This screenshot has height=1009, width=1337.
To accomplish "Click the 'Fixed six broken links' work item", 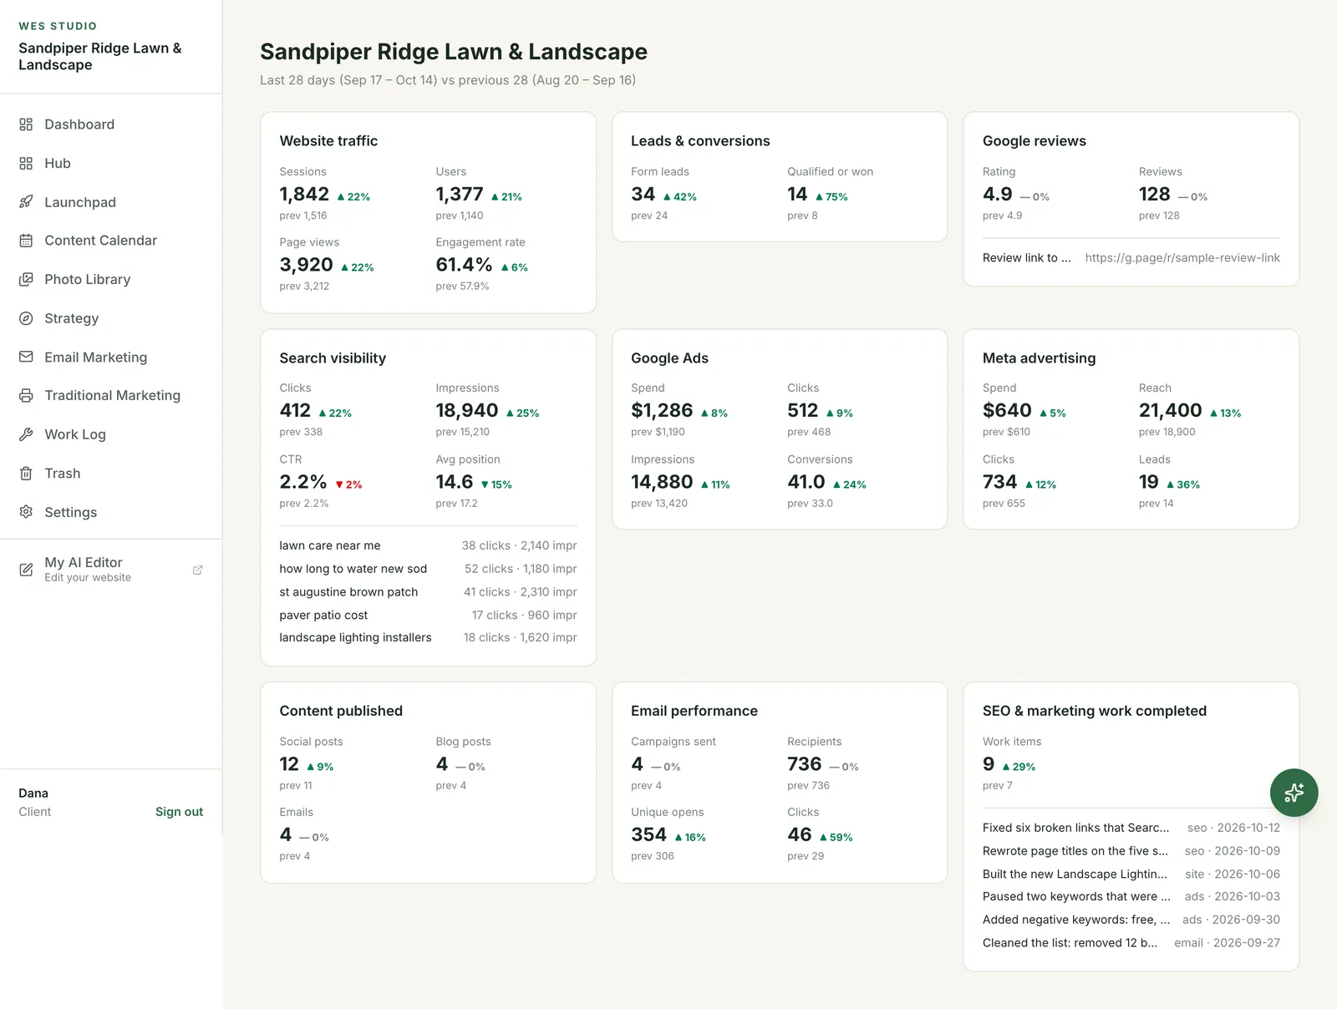I will pyautogui.click(x=1131, y=828).
